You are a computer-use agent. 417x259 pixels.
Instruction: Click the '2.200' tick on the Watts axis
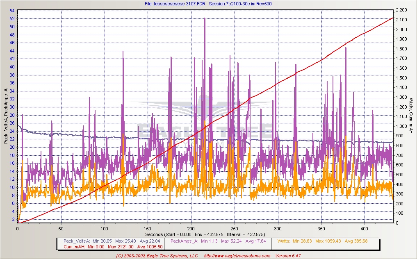coord(401,10)
